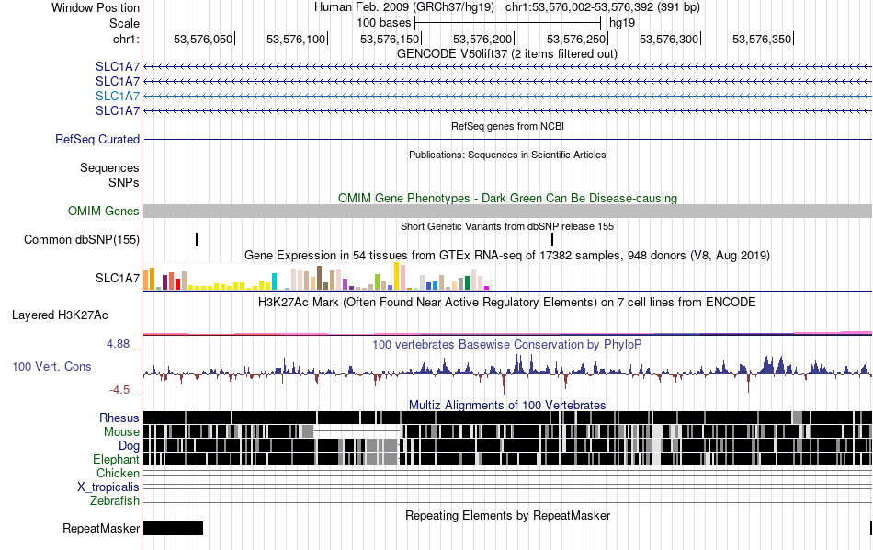This screenshot has width=873, height=550.
Task: Click the Layered H3K27Ac label
Action: 60,315
